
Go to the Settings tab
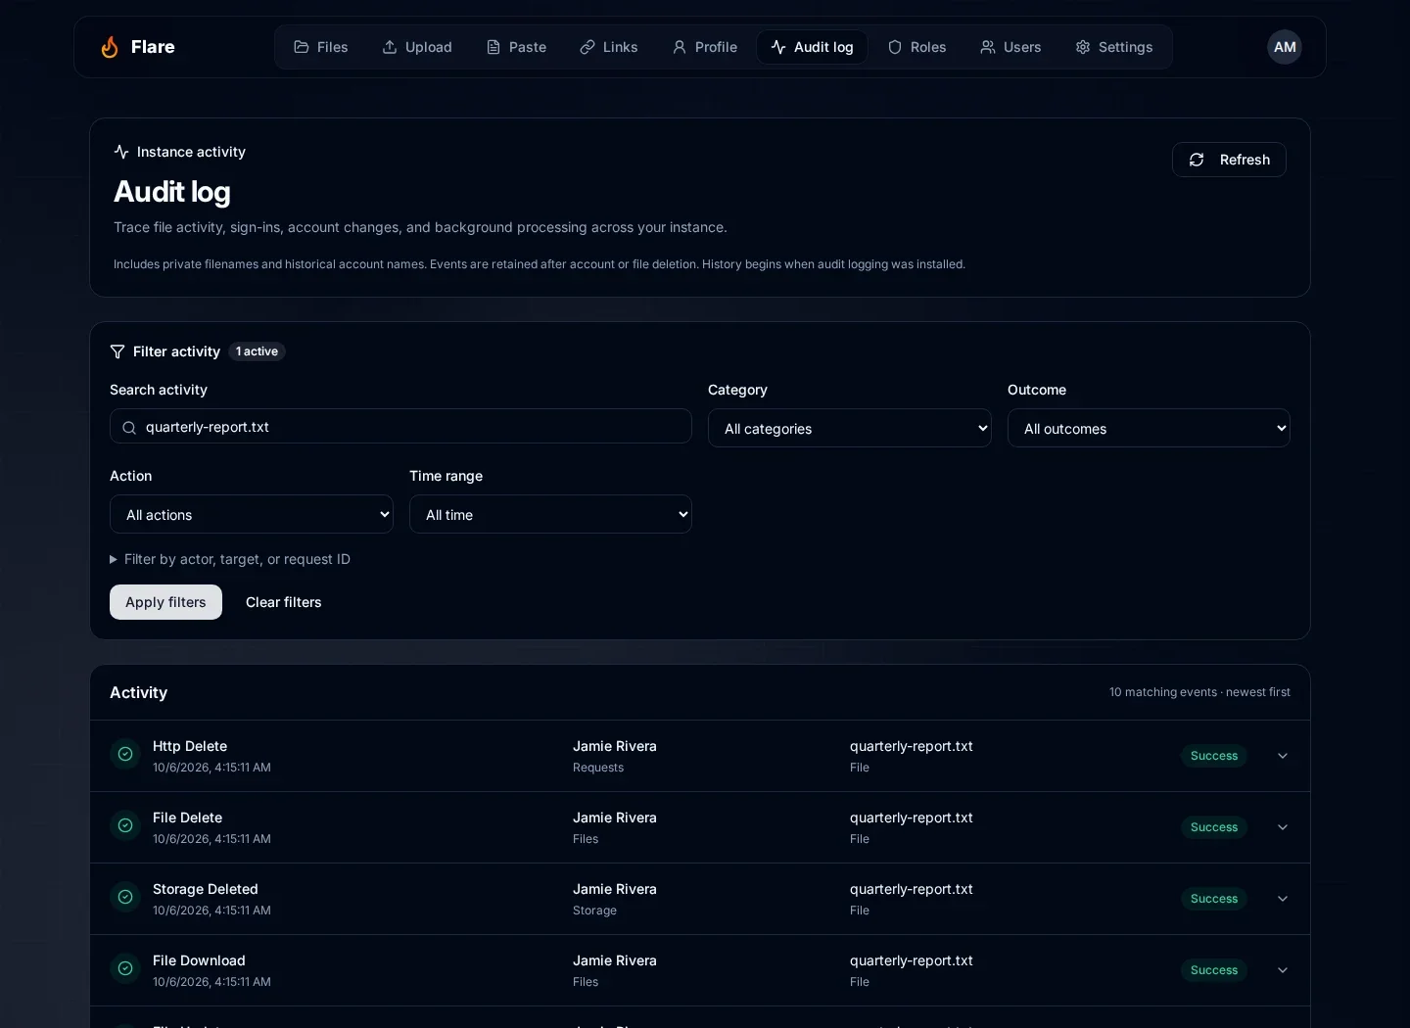[1113, 47]
